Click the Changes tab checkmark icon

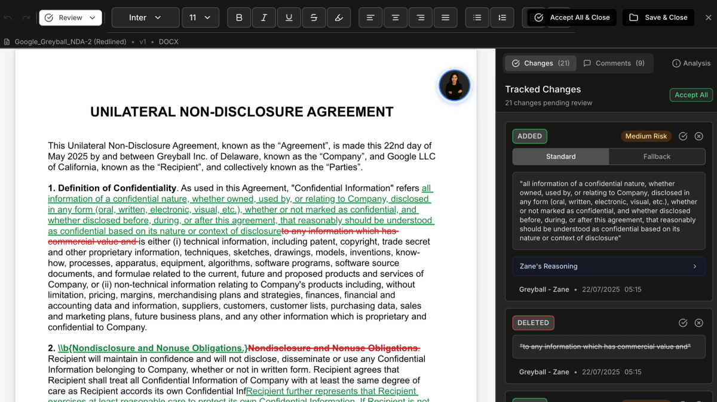point(516,63)
